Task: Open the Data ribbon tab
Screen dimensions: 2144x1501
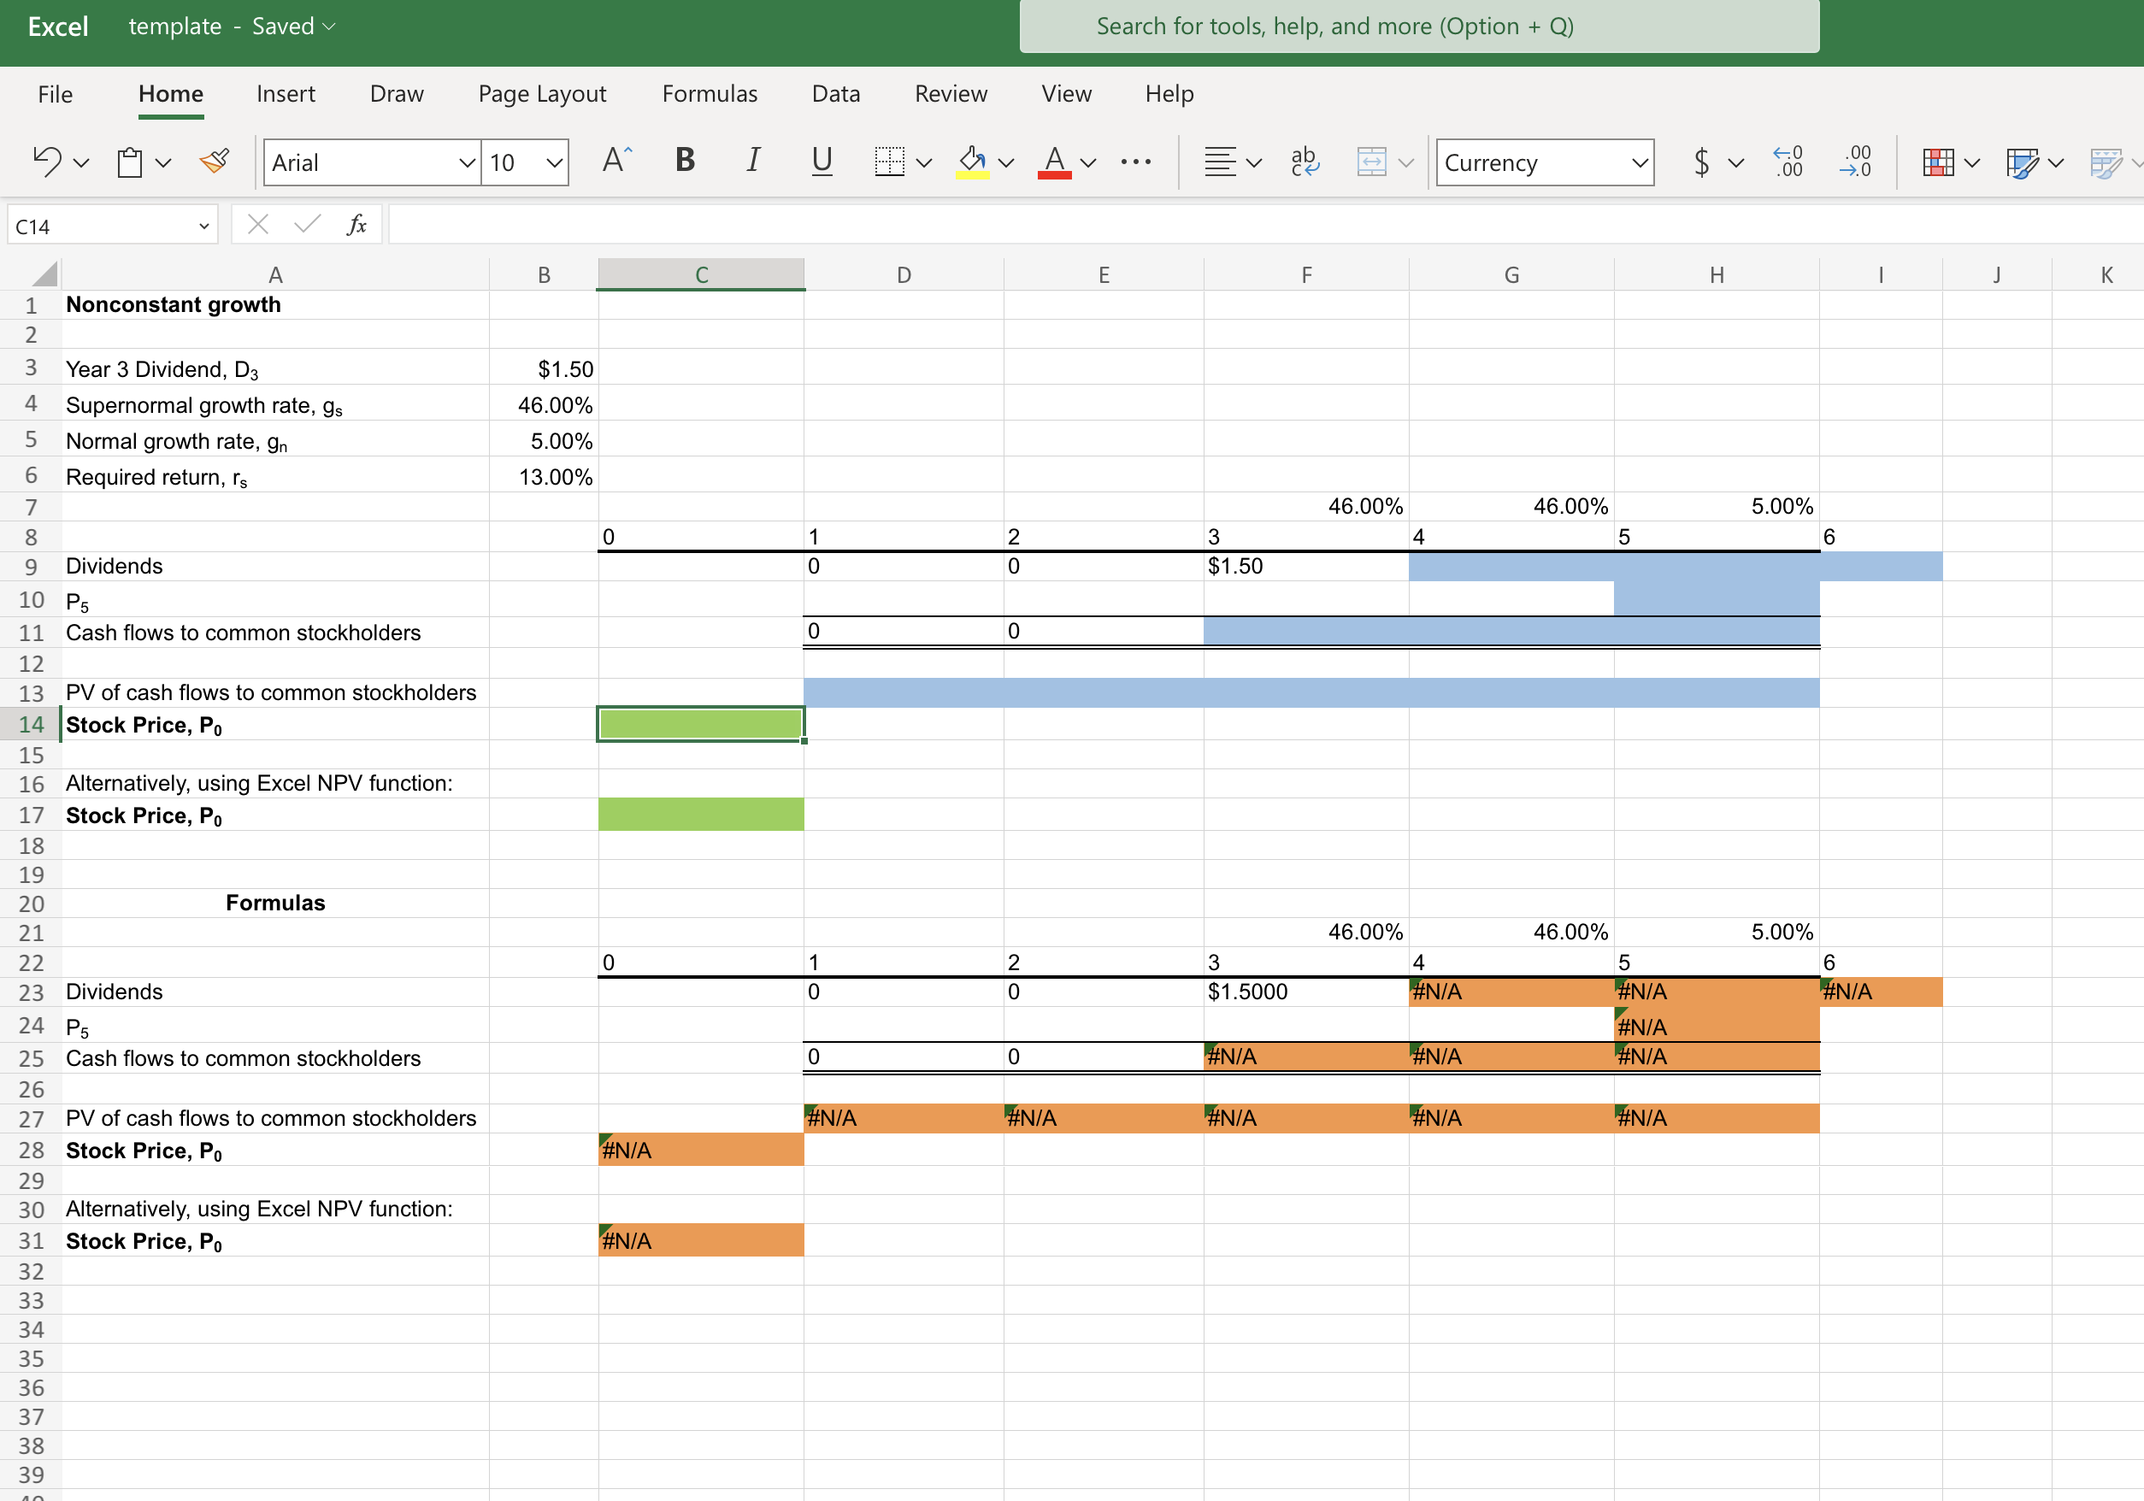Action: [835, 93]
